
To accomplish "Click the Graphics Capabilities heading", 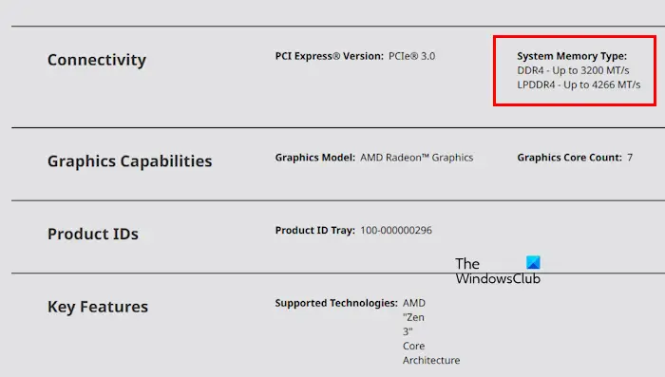I will coord(130,161).
